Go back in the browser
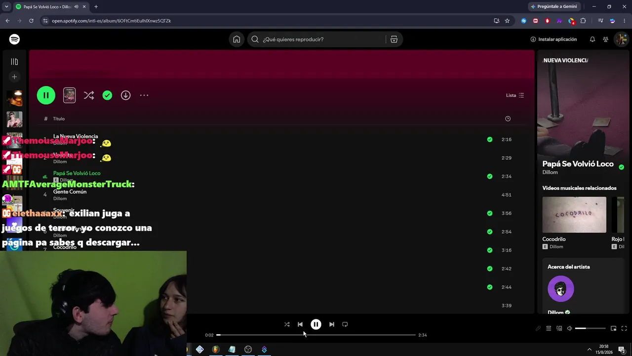632x356 pixels. [x=7, y=21]
